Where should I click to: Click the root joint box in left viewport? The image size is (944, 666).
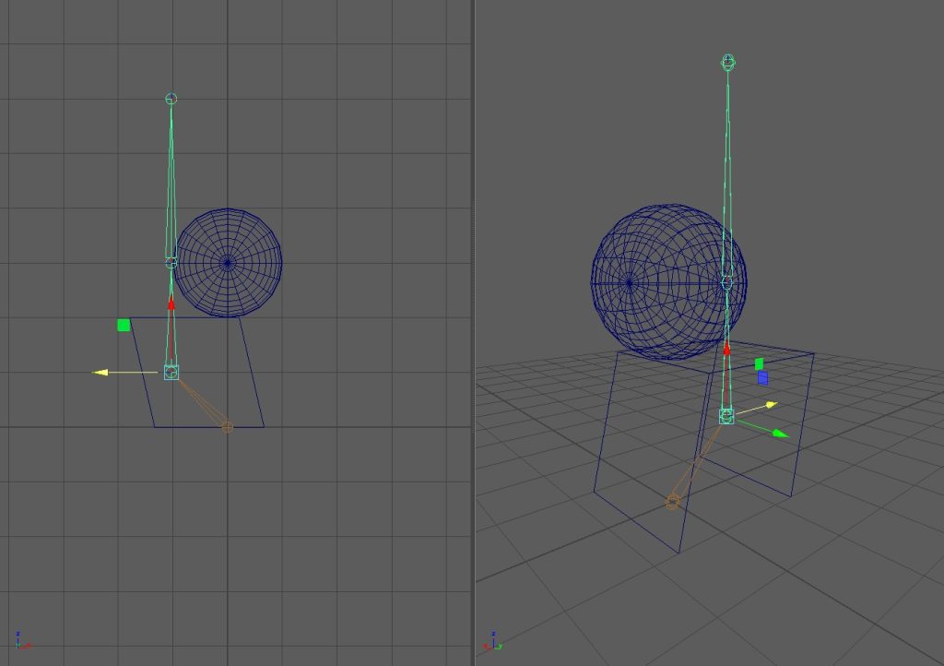pyautogui.click(x=171, y=372)
